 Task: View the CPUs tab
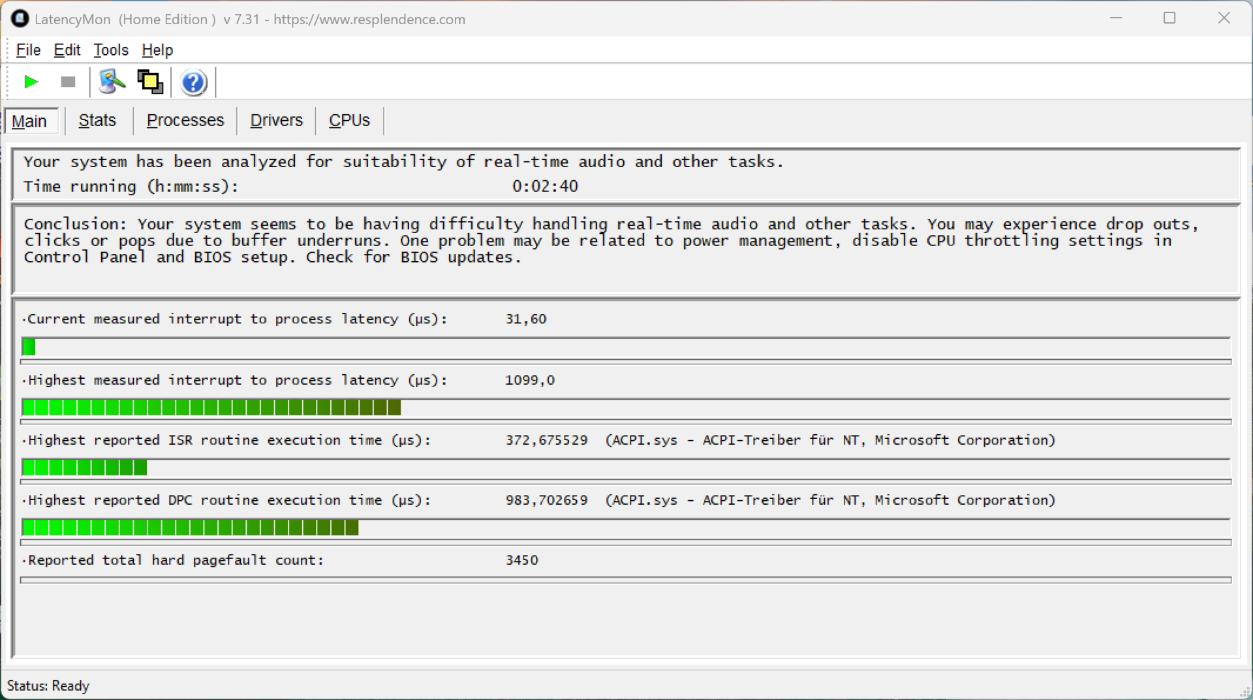(349, 121)
